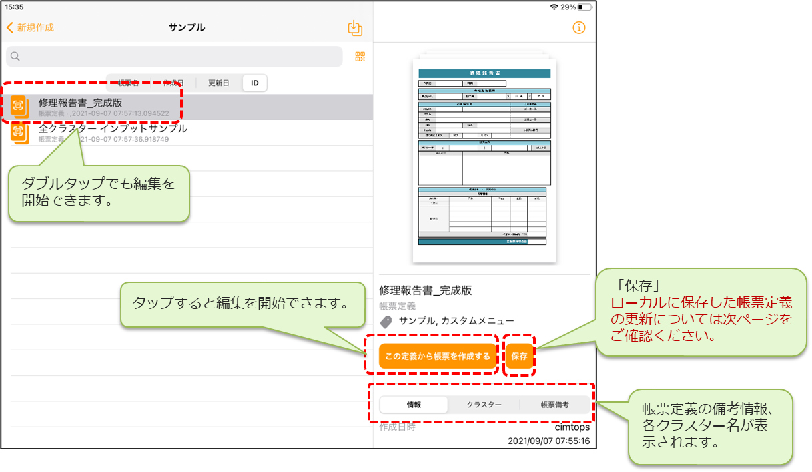Tap the search field
The image size is (812, 472).
[x=175, y=57]
